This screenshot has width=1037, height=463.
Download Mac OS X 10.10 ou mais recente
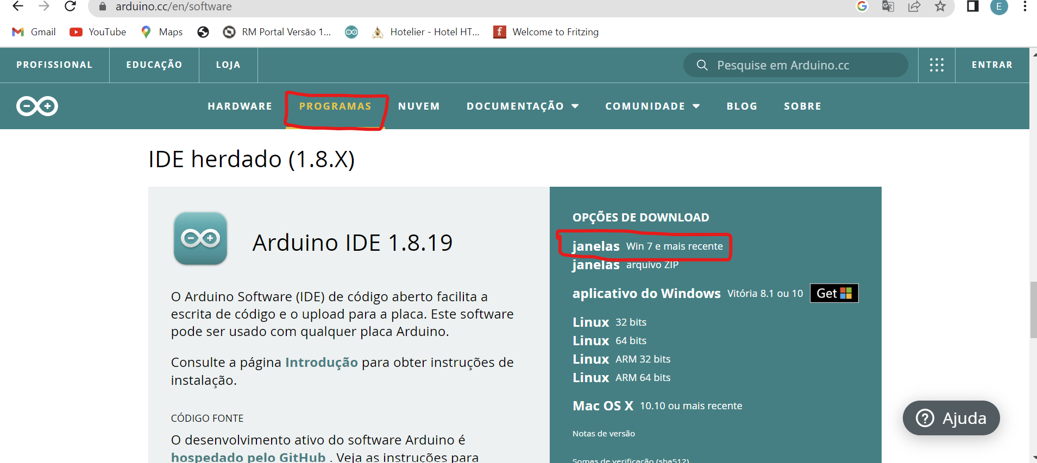657,406
